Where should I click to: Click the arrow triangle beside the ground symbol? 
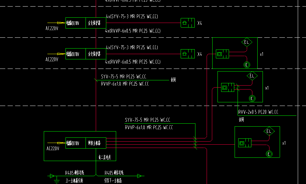pos(52,176)
